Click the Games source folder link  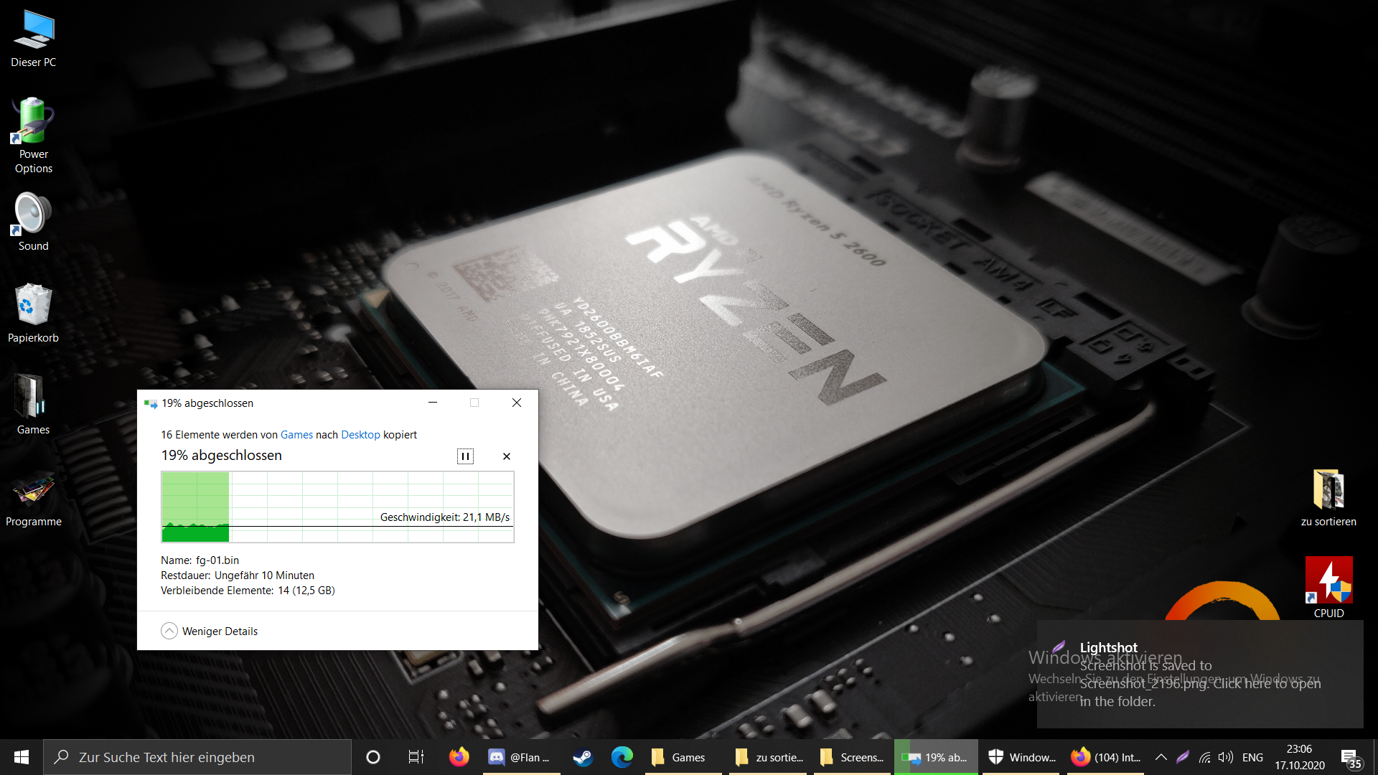(296, 435)
